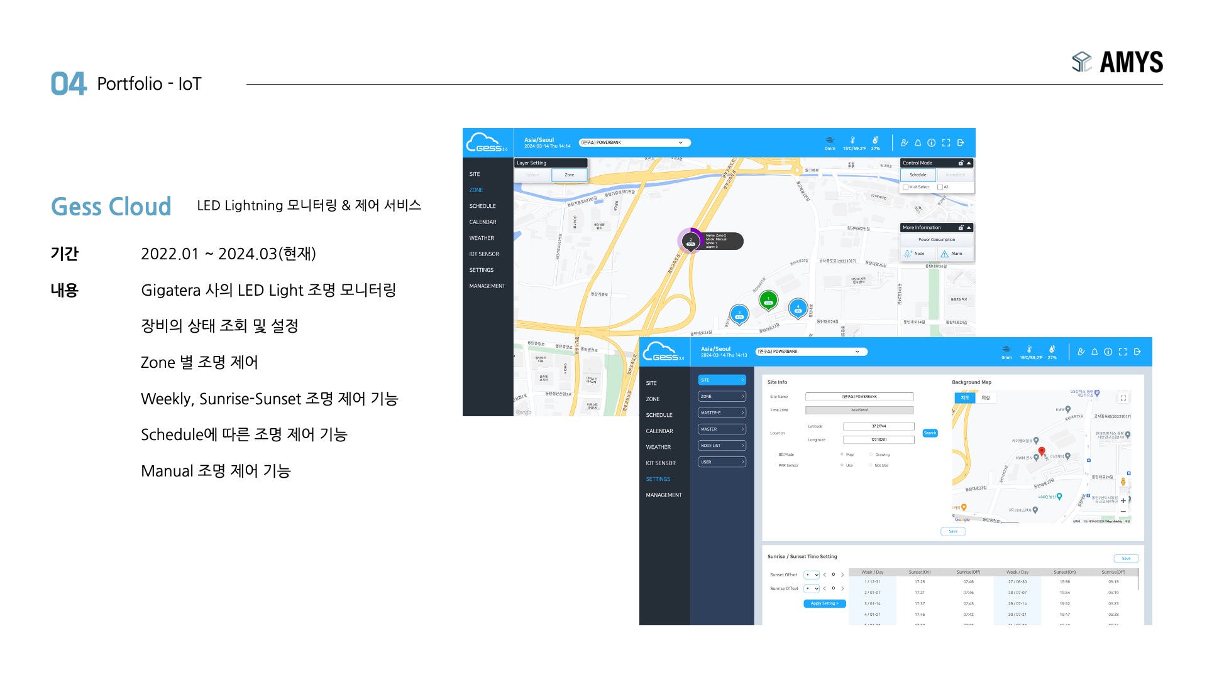Switch Background Map to the 위성 tab
The width and height of the screenshot is (1207, 678).
[986, 398]
